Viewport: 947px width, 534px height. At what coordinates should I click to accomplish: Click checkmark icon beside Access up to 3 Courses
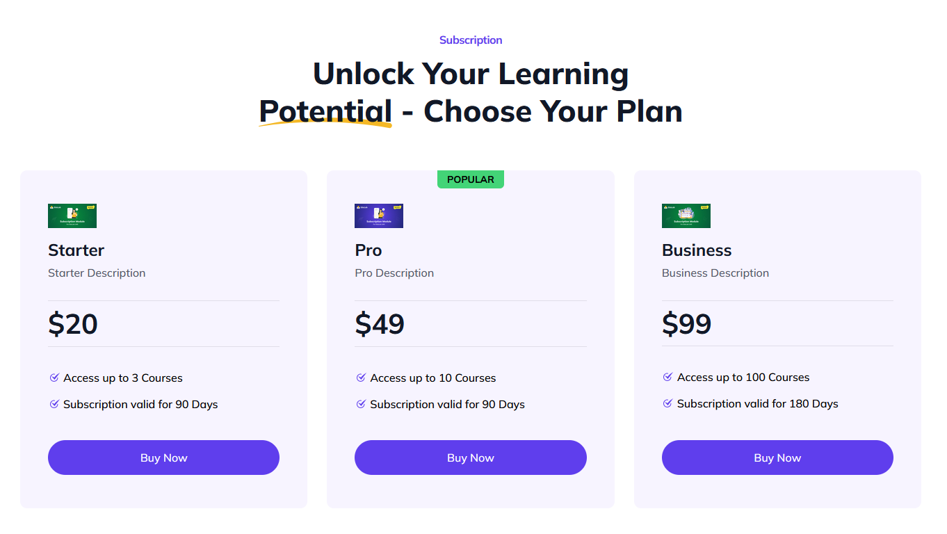pyautogui.click(x=54, y=378)
